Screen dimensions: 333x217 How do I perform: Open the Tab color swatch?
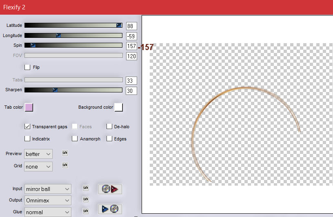click(29, 107)
